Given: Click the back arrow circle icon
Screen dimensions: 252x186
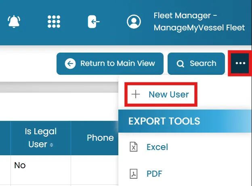Looking at the screenshot, I should [70, 63].
